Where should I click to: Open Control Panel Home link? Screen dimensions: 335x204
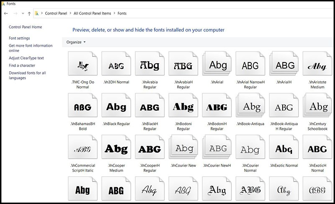click(25, 27)
